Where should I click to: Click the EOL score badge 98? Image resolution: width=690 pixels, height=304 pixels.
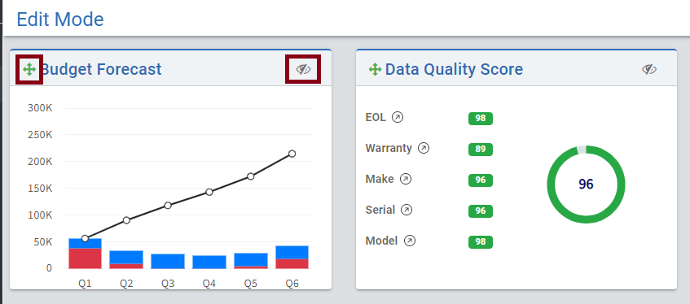481,119
